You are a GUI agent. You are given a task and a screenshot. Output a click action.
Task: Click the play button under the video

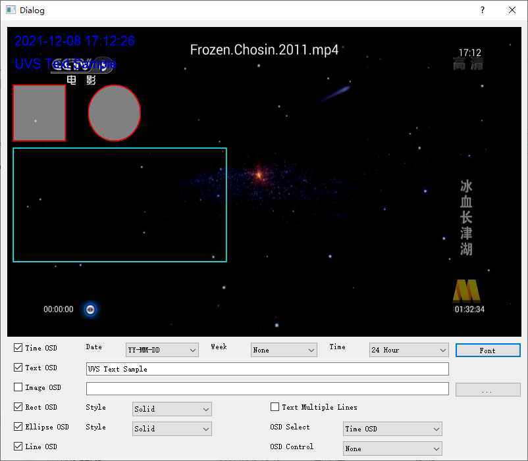(90, 309)
